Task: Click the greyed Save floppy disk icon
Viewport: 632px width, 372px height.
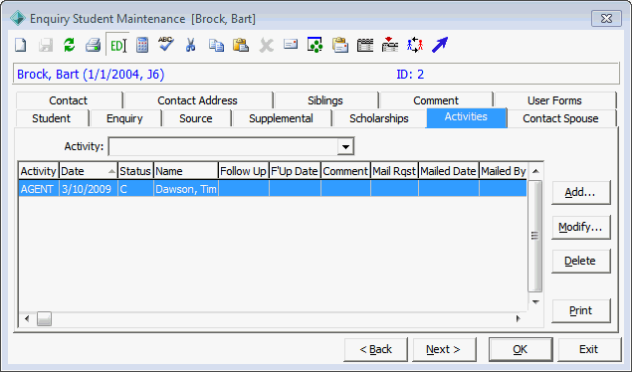Action: [x=46, y=45]
